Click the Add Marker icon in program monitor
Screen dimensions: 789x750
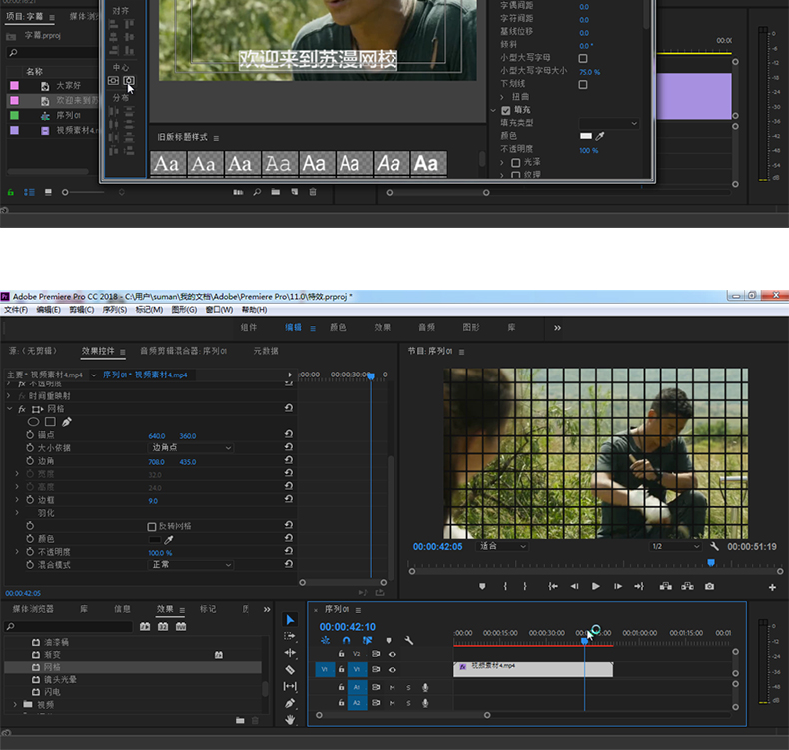pos(482,586)
